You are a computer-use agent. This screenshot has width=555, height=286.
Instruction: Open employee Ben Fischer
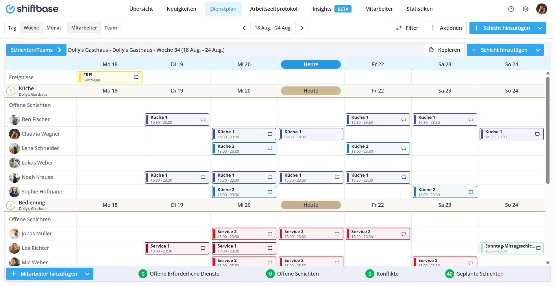click(36, 119)
